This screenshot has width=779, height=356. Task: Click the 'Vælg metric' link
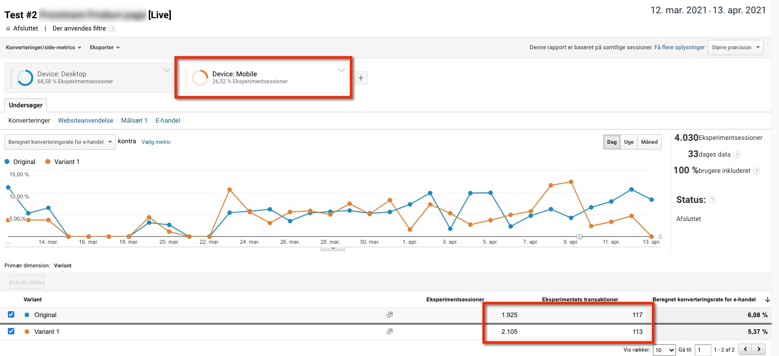[156, 142]
